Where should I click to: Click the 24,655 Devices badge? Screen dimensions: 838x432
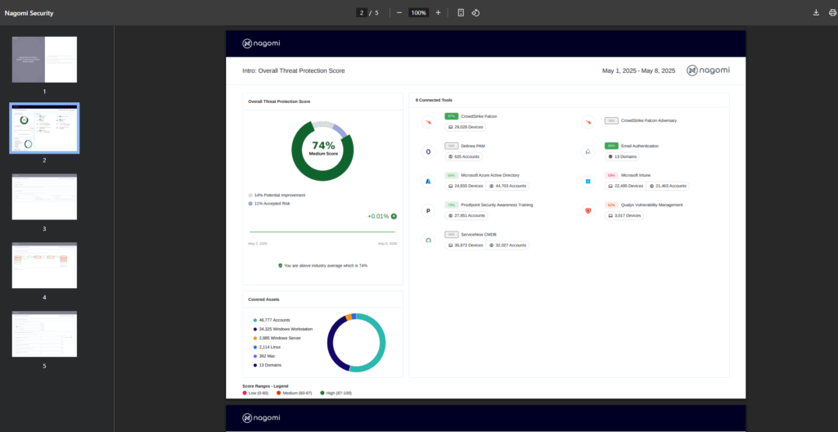click(465, 186)
